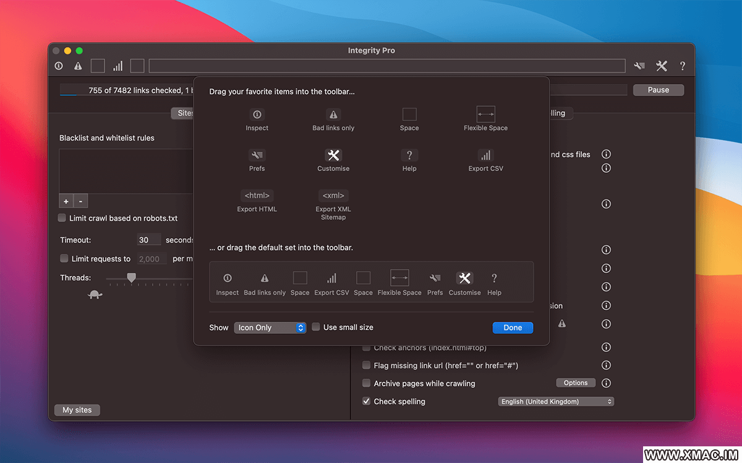Pick the Bad links only item in the favorites grid
742x463 pixels.
[333, 119]
